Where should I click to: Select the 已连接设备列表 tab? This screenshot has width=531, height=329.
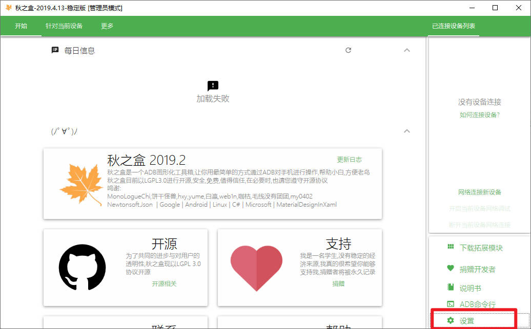(x=453, y=26)
